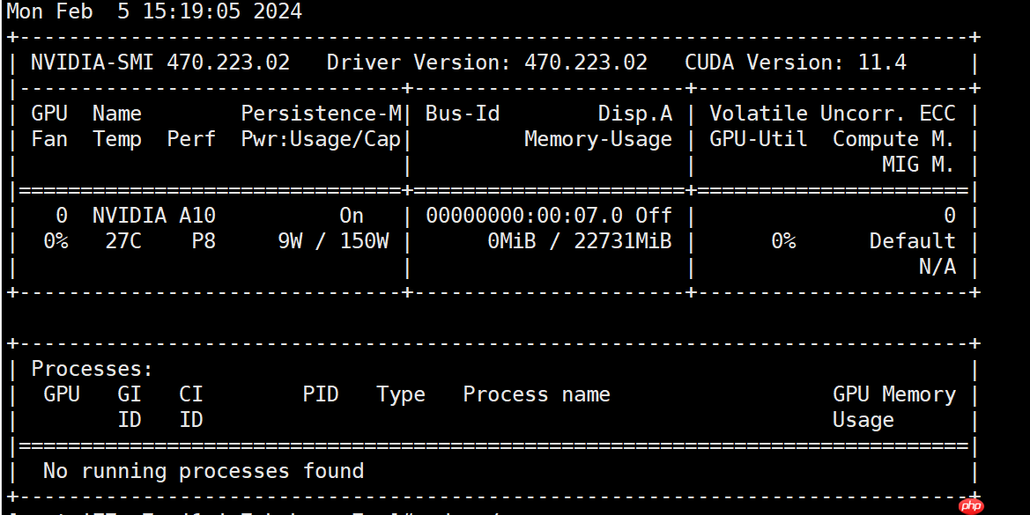Click the 'Perf' header label
The width and height of the screenshot is (1030, 515).
tap(191, 139)
